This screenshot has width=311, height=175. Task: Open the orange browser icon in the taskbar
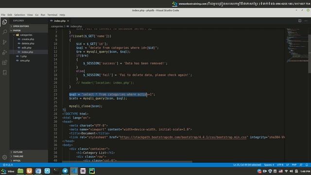(29, 171)
